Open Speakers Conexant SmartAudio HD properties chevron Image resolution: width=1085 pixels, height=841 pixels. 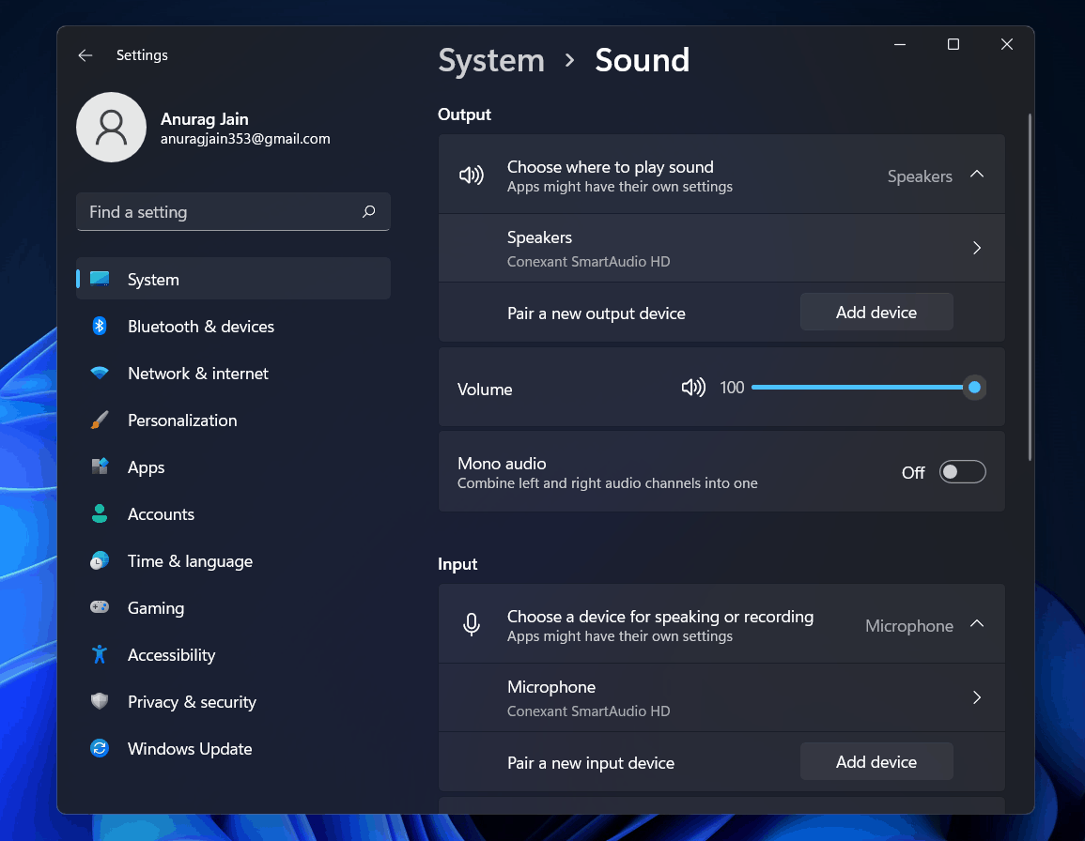977,248
